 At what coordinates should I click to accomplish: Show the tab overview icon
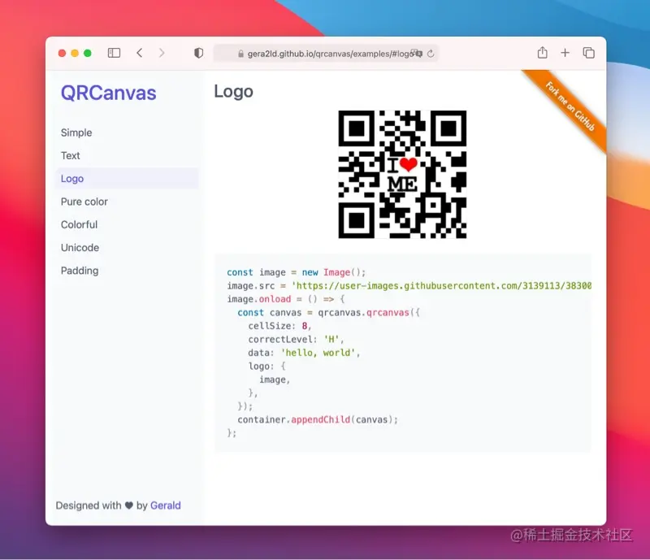pyautogui.click(x=588, y=53)
